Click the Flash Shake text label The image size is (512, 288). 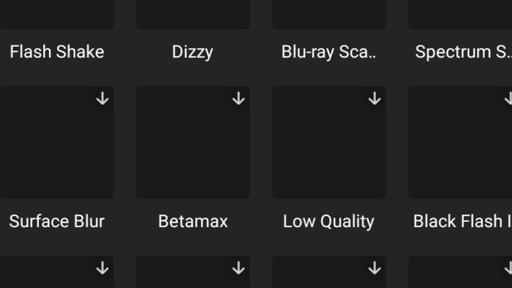click(57, 52)
